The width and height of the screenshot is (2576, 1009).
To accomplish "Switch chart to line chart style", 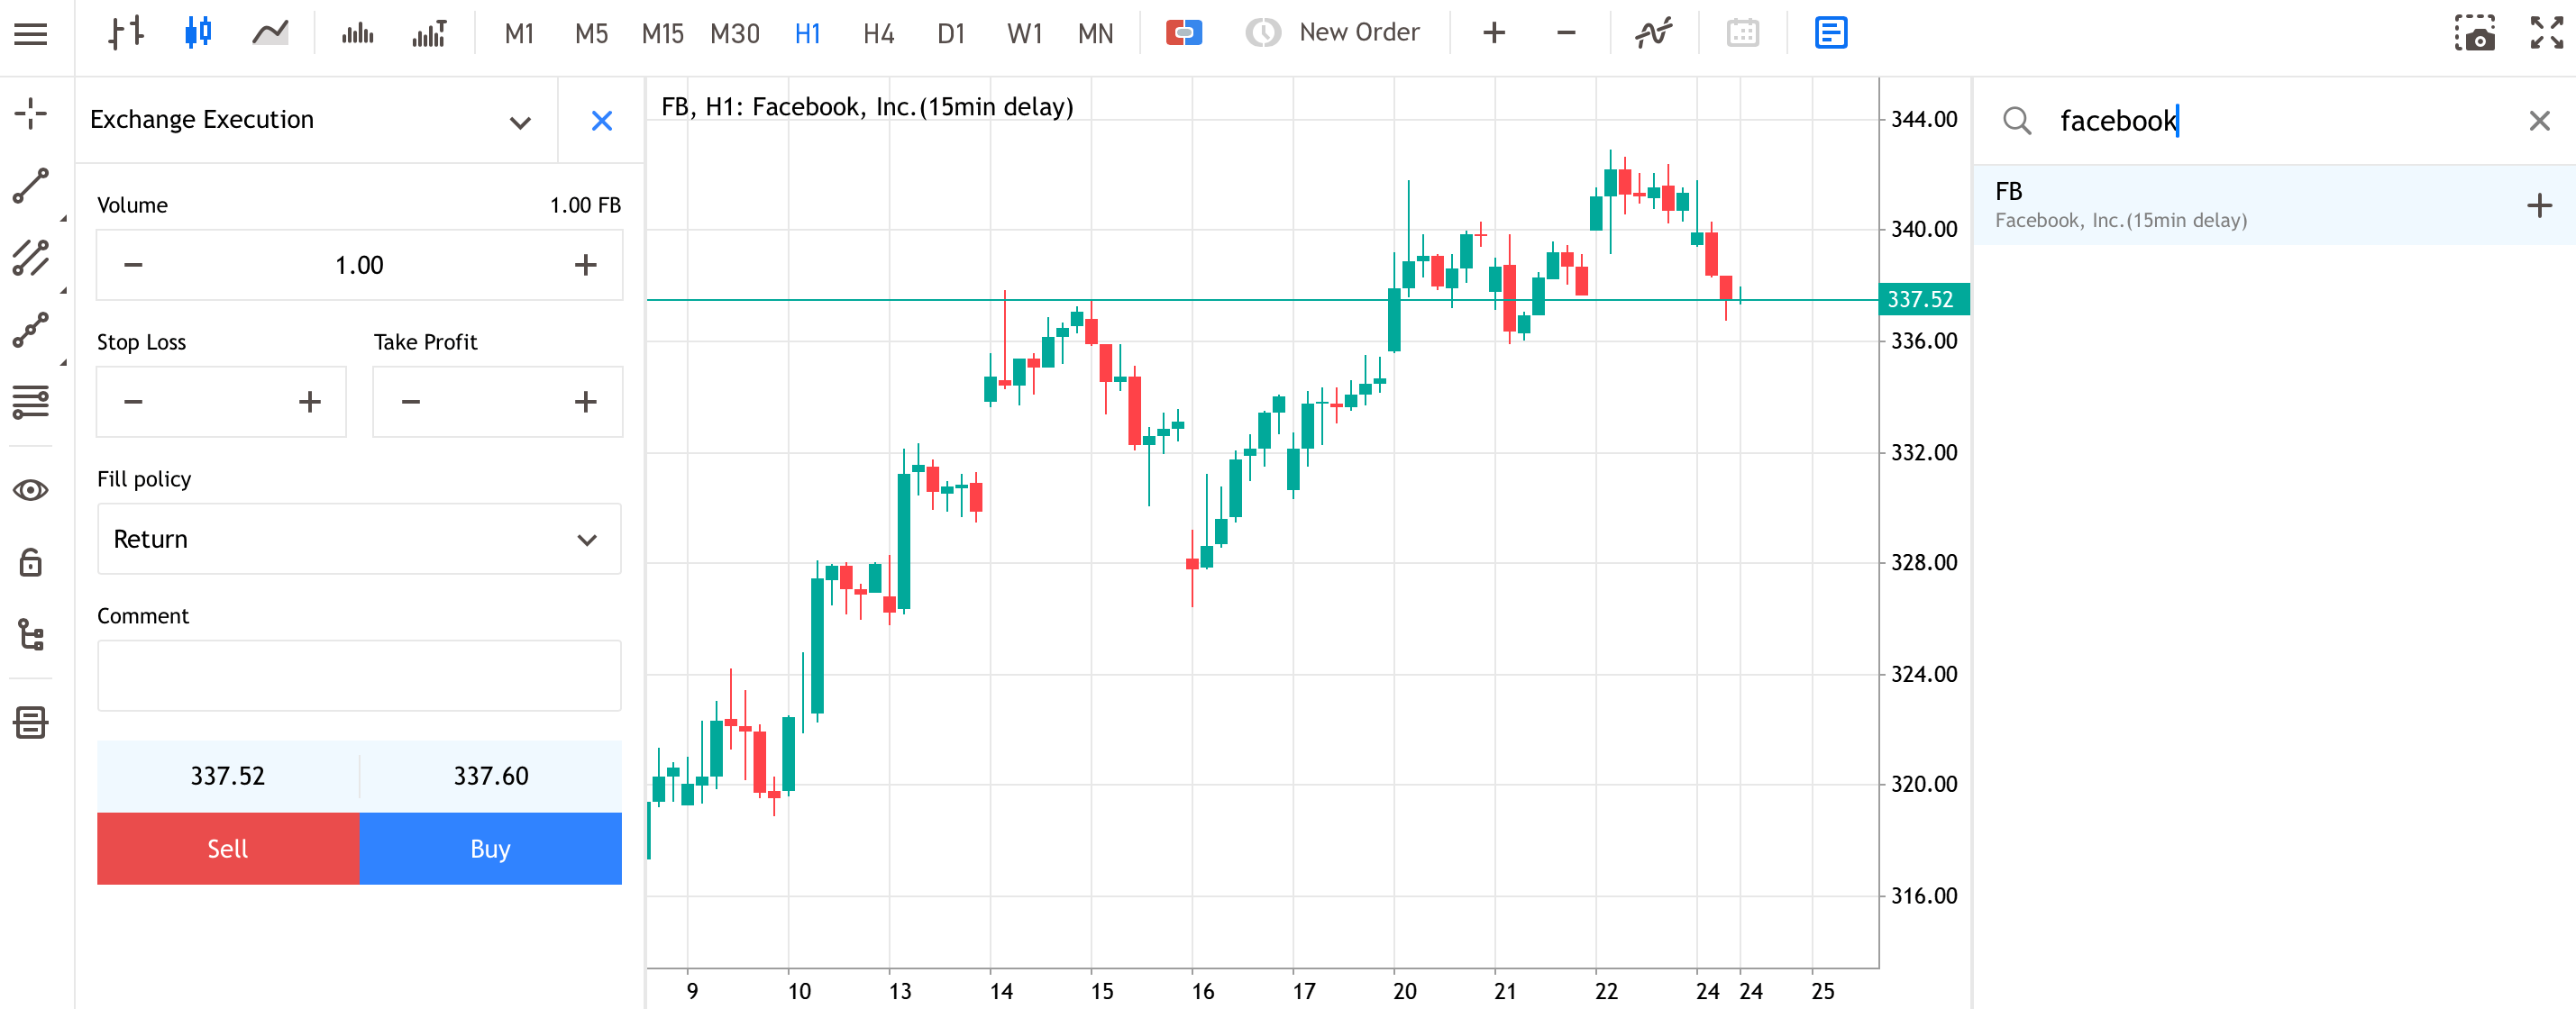I will [270, 33].
